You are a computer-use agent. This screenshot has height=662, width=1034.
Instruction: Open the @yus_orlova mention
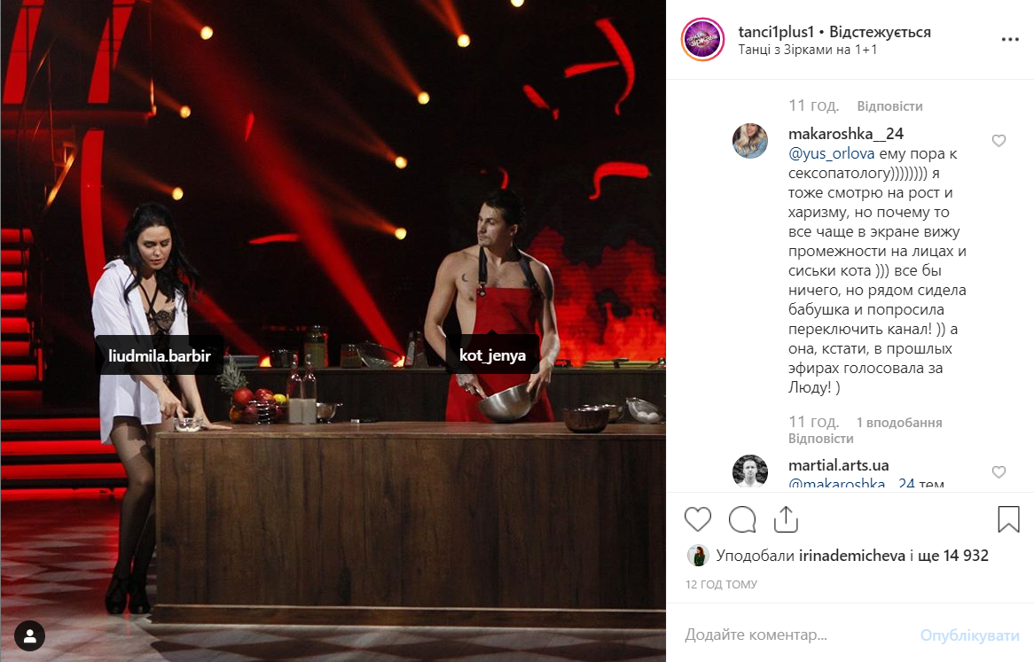(832, 154)
